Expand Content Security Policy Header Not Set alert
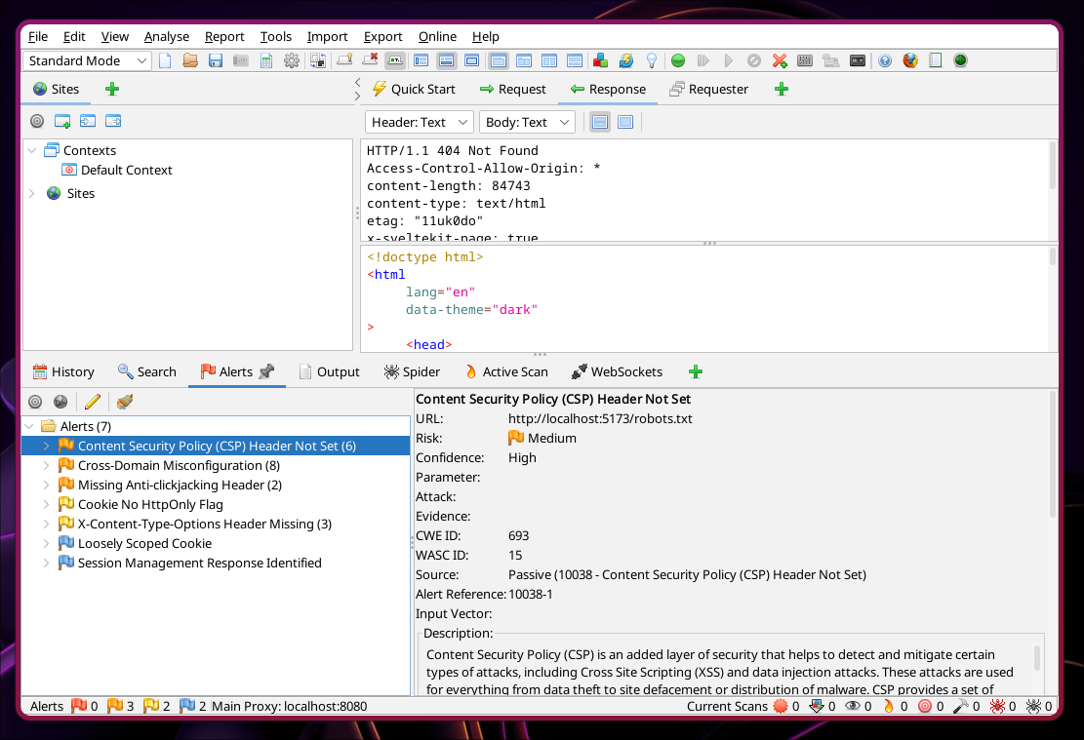This screenshot has height=740, width=1084. click(x=46, y=447)
